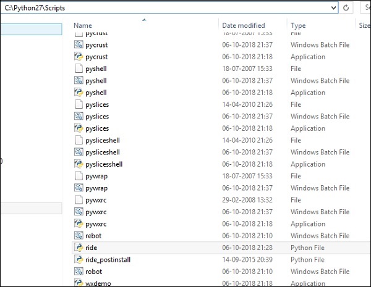Click the ride_postinstall Python file icon
This screenshot has width=371, height=287.
(79, 260)
